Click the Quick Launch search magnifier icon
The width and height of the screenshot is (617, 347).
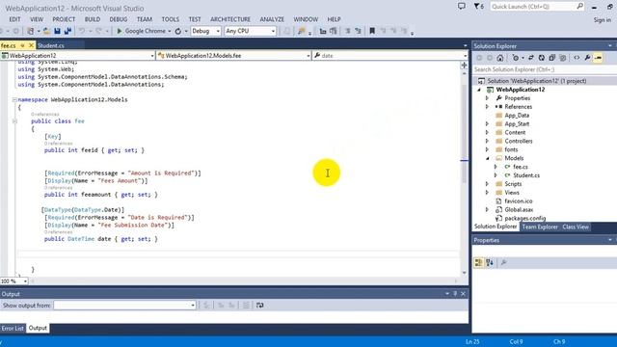[580, 7]
